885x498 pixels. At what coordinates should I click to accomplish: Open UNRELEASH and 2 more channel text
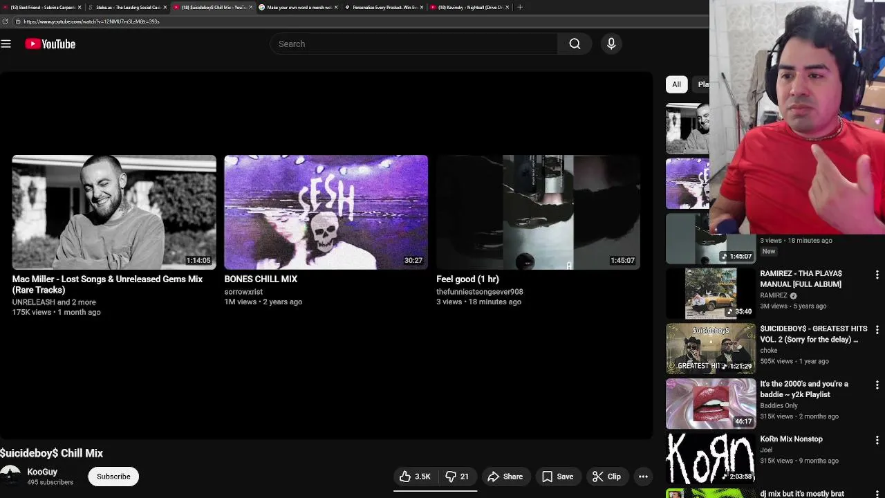tap(54, 302)
